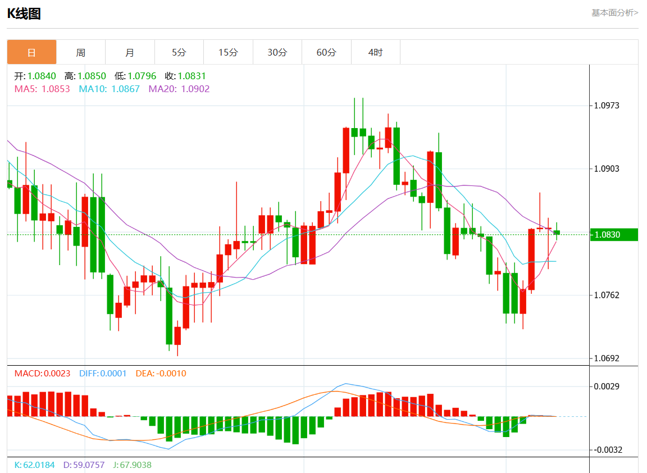
Task: Open the 15分 timeframe tab
Action: click(x=228, y=52)
